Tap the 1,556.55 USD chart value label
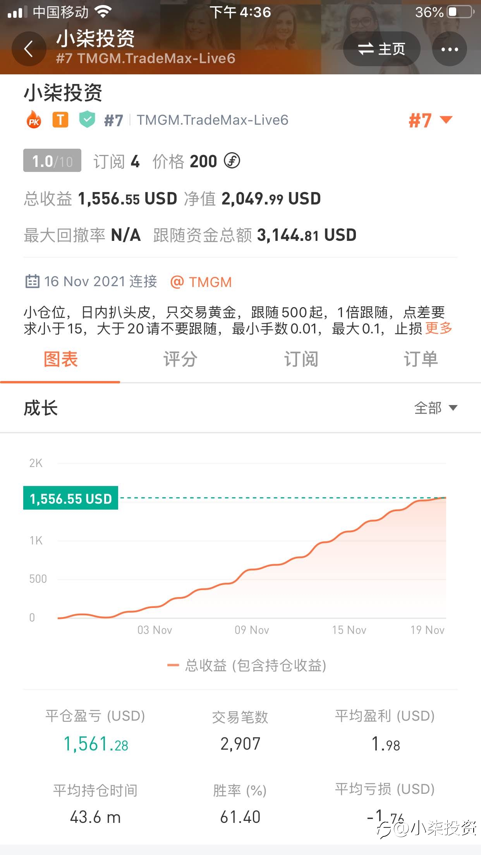This screenshot has width=481, height=855. tap(70, 498)
